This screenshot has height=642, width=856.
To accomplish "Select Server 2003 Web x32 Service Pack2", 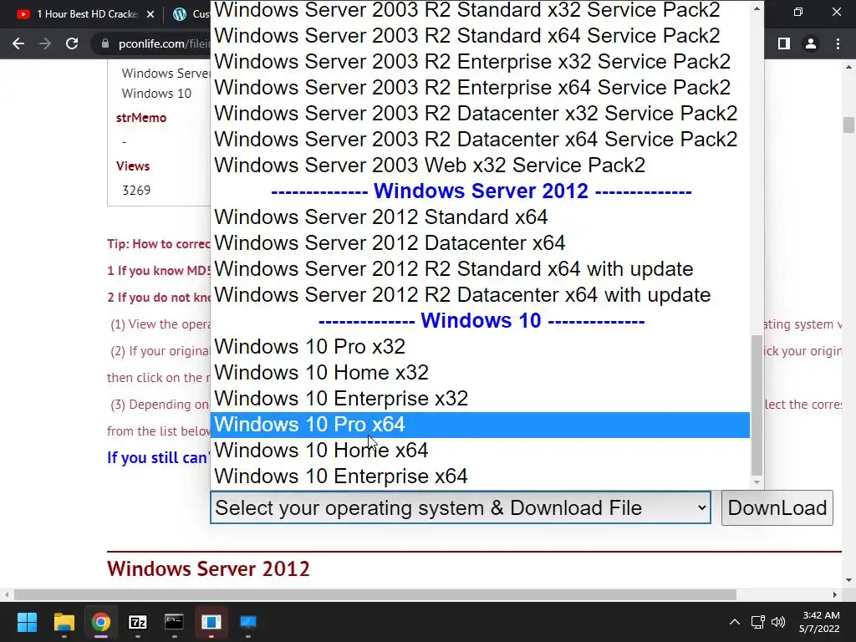I will [480, 166].
